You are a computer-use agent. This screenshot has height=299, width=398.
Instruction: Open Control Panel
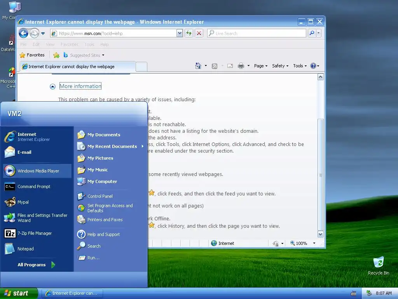110,196
